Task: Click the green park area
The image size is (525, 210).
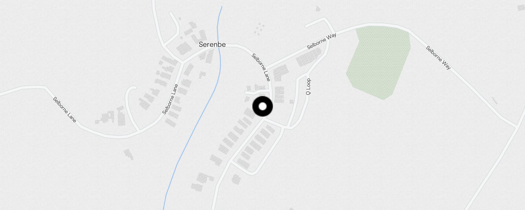Action: coord(379,62)
